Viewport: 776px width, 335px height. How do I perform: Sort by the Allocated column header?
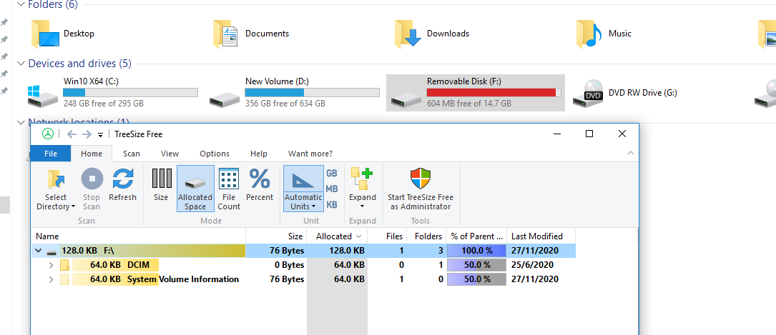tap(337, 236)
